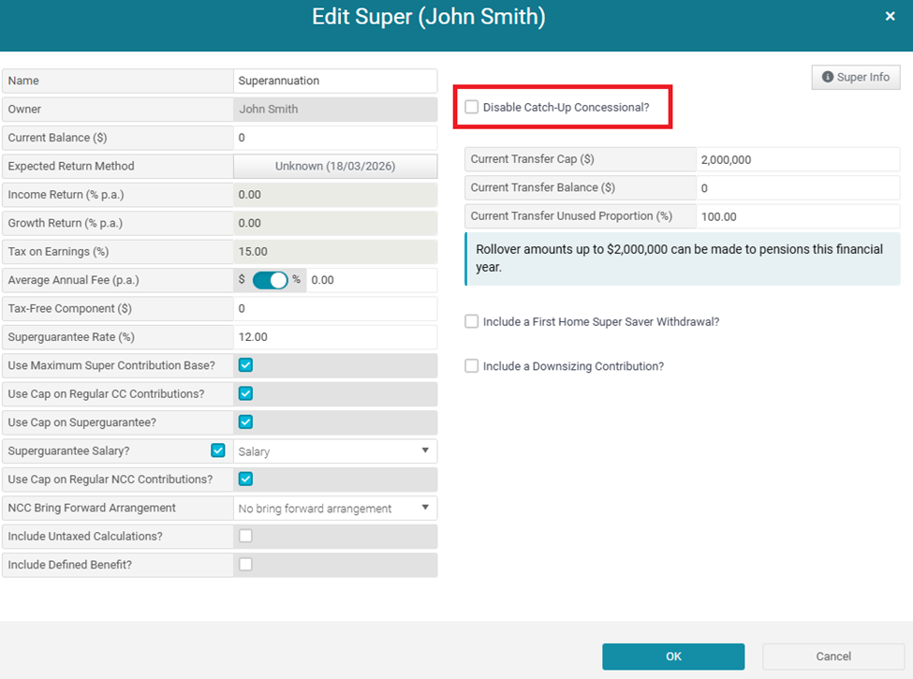This screenshot has height=679, width=913.
Task: Edit the Superguarantee Rate field
Action: (x=334, y=337)
